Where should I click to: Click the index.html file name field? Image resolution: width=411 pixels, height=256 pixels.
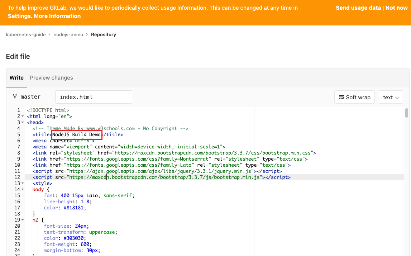pyautogui.click(x=94, y=97)
